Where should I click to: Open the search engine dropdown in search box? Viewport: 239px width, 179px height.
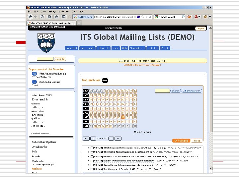pyautogui.click(x=159, y=17)
